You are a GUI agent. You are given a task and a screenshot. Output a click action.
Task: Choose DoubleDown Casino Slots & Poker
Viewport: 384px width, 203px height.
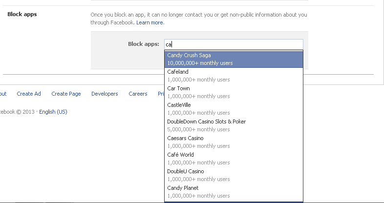(234, 126)
